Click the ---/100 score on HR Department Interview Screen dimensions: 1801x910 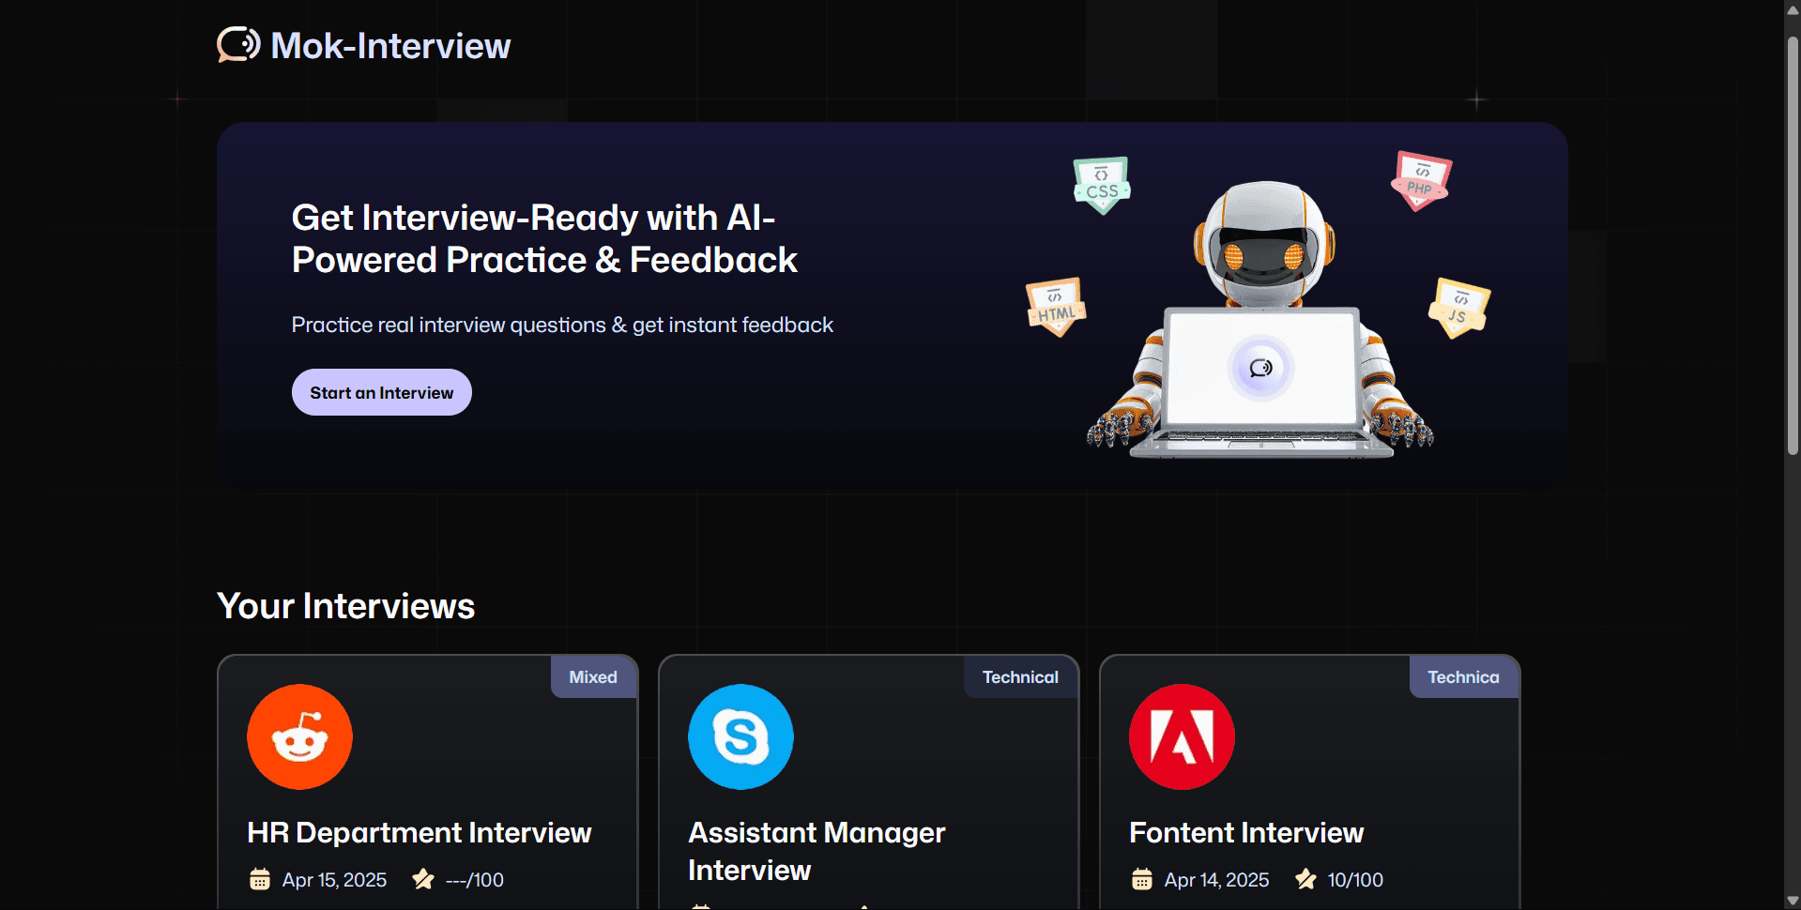click(x=472, y=879)
